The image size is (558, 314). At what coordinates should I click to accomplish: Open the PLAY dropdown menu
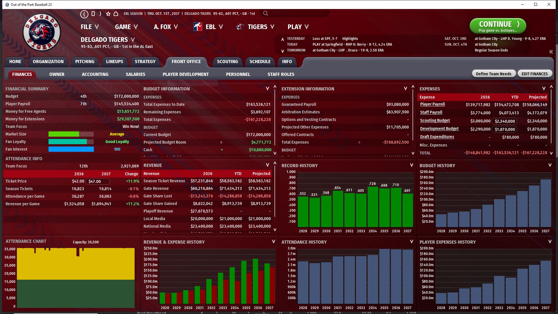tap(298, 27)
